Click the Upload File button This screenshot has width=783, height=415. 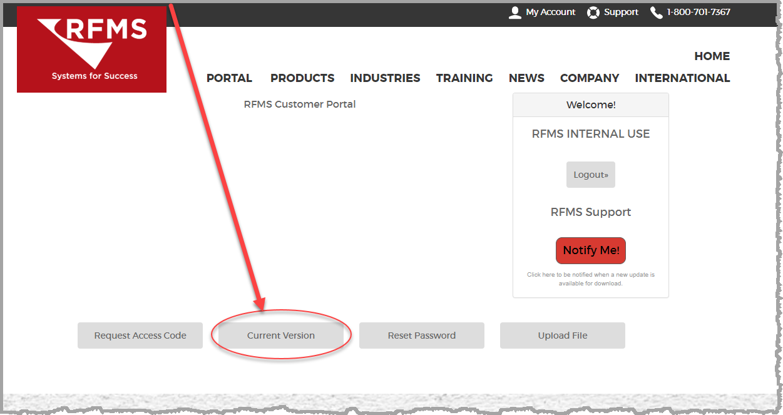[563, 336]
